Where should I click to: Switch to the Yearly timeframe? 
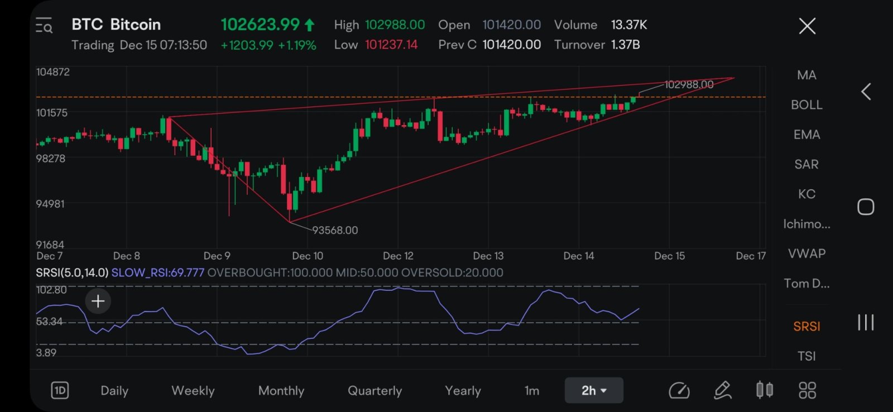pos(463,391)
